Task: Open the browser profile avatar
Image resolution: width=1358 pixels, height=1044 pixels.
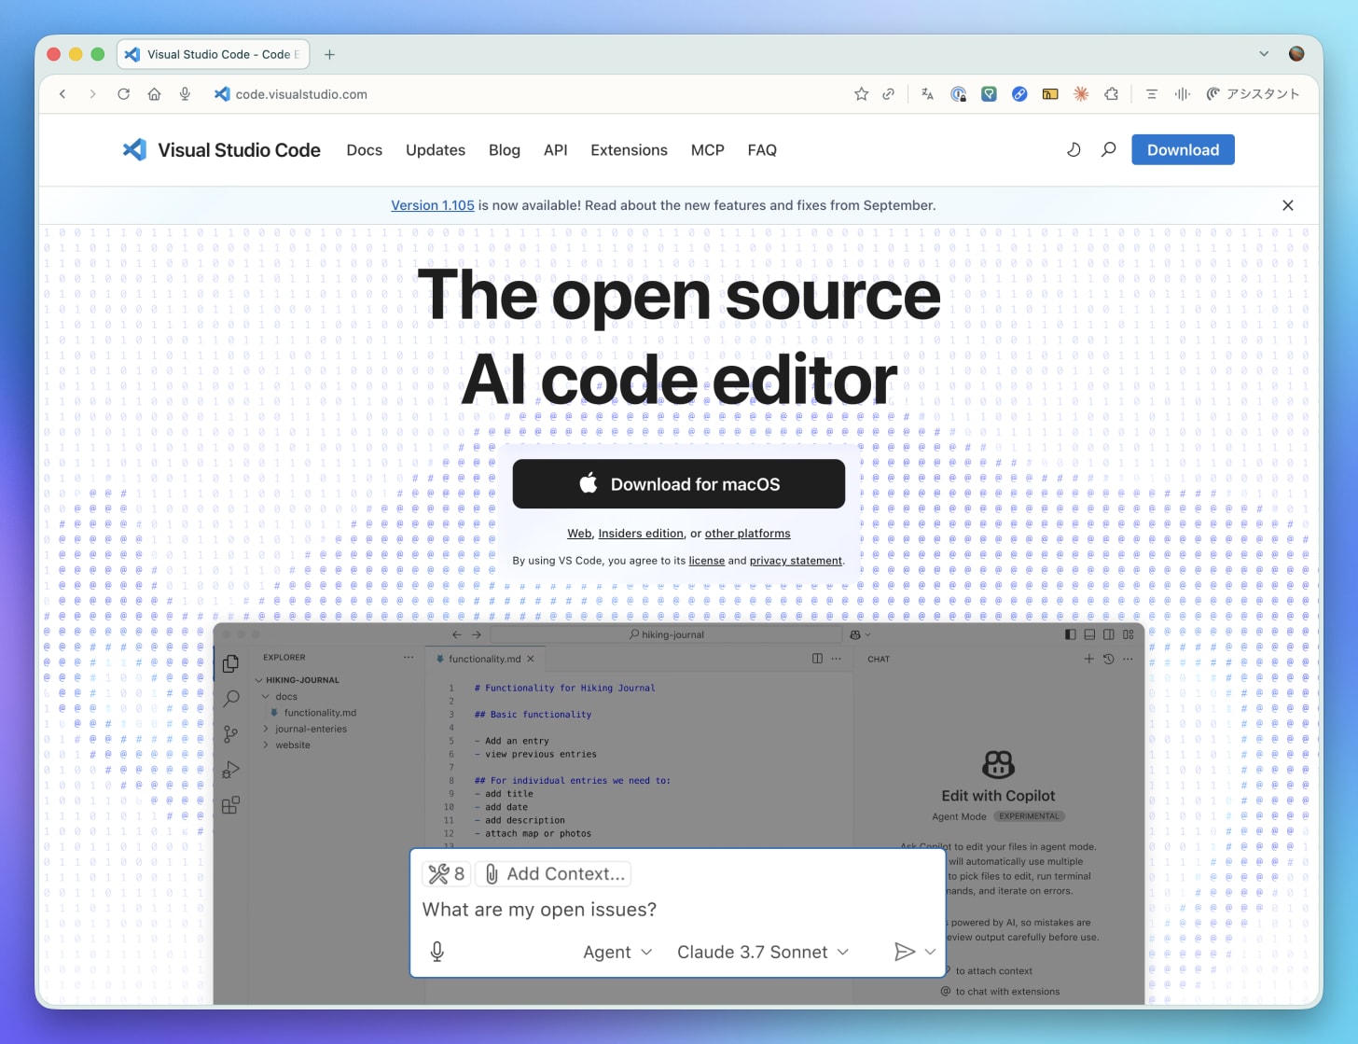Action: click(x=1296, y=54)
